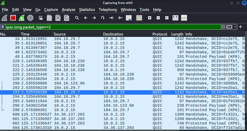The height and width of the screenshot is (131, 247).
Task: Restart the current capture with the green fin icon
Action: (22, 18)
